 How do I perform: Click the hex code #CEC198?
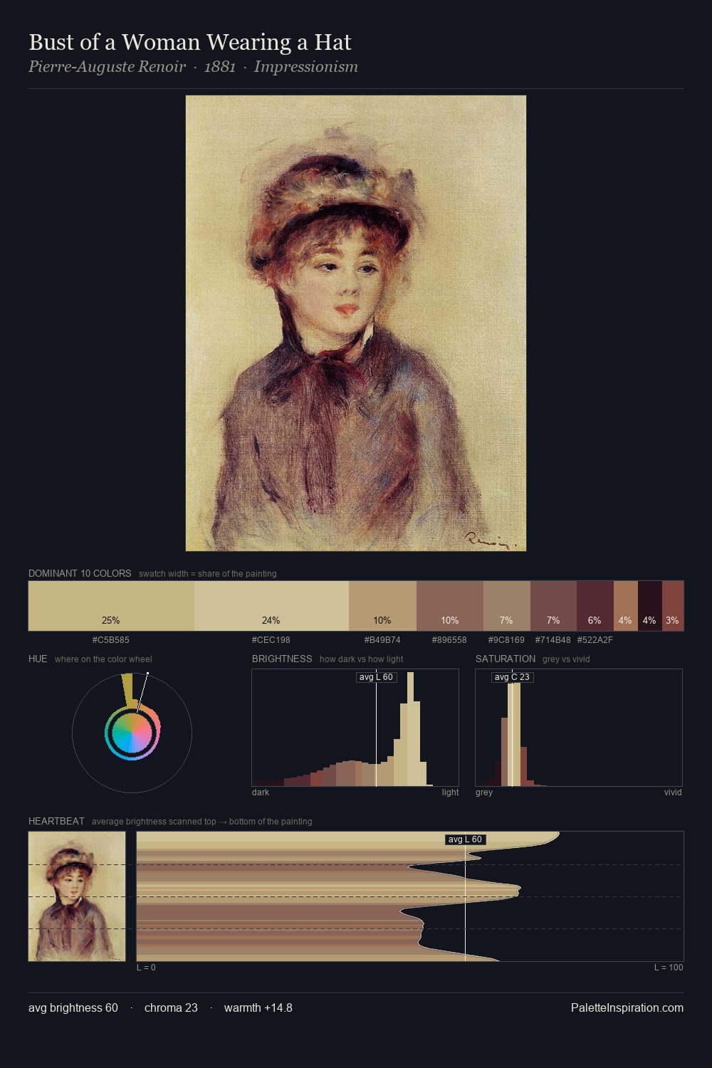(x=271, y=640)
